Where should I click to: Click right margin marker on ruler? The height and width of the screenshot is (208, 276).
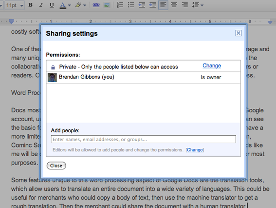click(x=270, y=22)
